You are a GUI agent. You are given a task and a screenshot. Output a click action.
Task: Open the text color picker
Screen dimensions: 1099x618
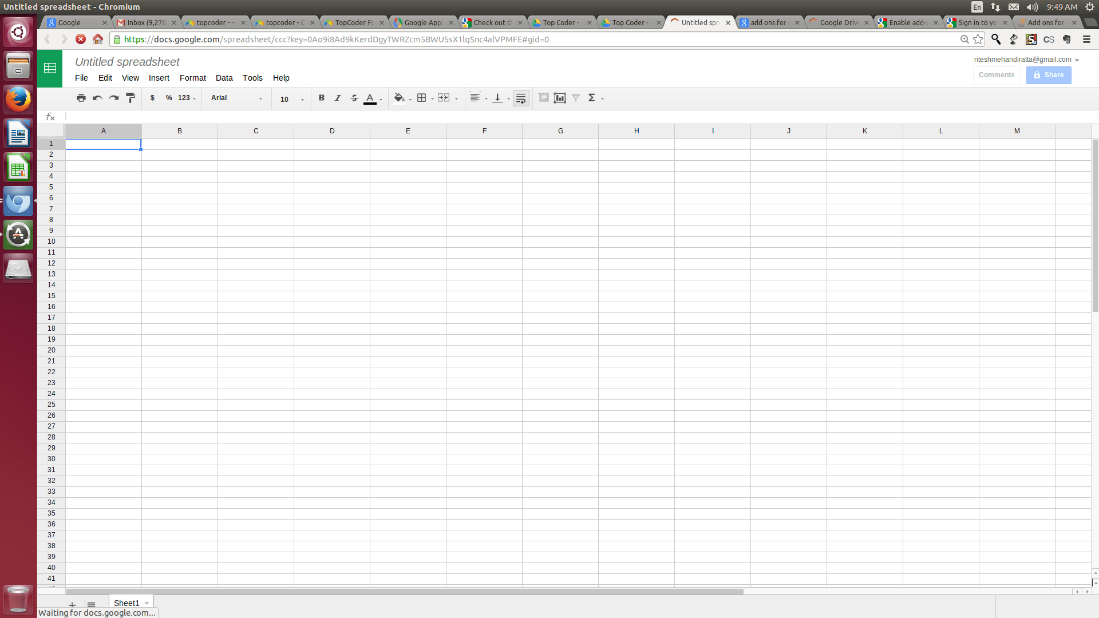[371, 98]
